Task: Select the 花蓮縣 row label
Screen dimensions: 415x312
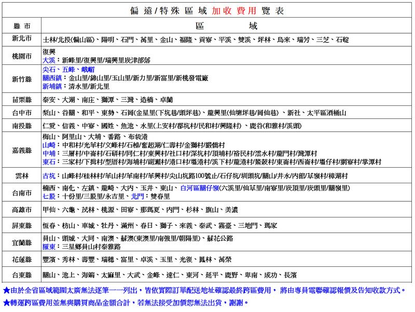Action: coord(22,259)
